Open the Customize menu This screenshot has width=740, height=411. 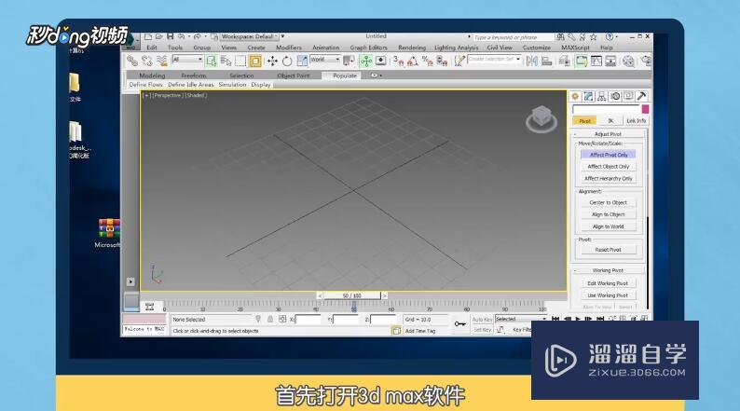(537, 48)
